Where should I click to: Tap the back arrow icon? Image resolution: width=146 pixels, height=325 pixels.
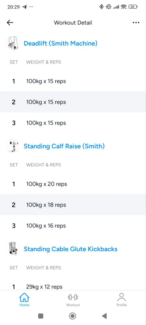pos(10,23)
